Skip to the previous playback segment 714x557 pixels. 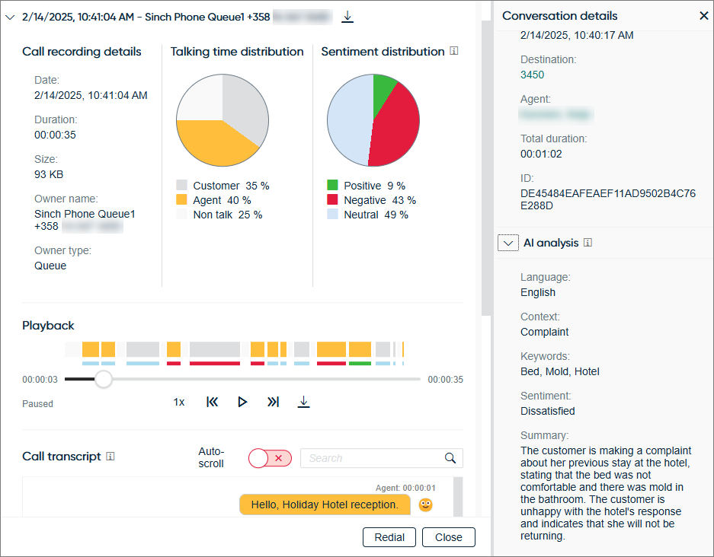pyautogui.click(x=213, y=402)
